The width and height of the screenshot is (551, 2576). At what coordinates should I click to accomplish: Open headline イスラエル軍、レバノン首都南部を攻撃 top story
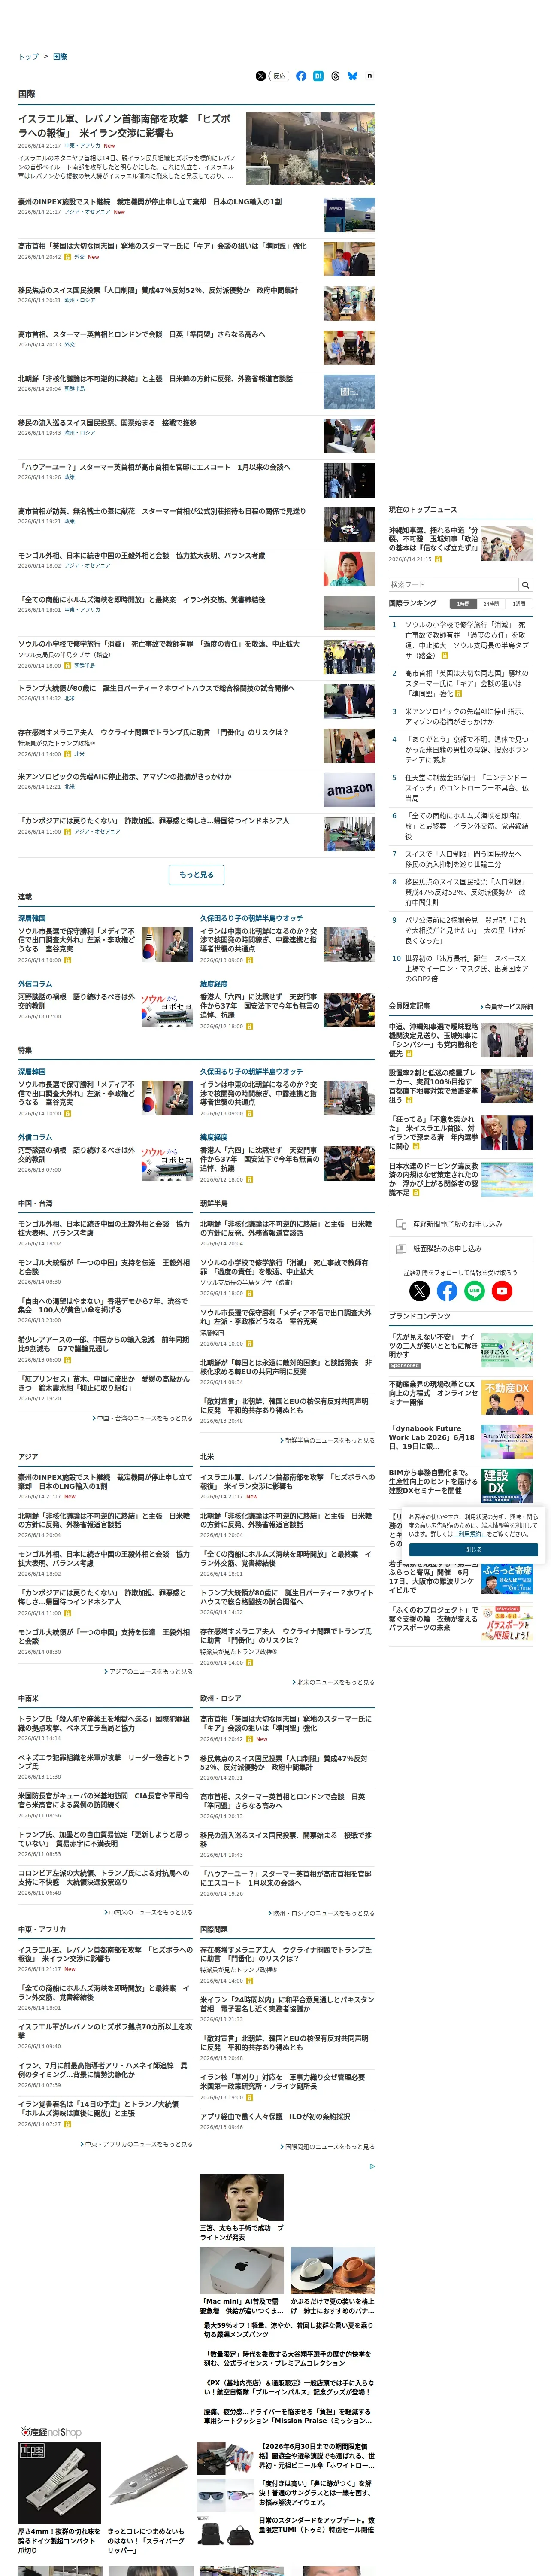coord(125,126)
